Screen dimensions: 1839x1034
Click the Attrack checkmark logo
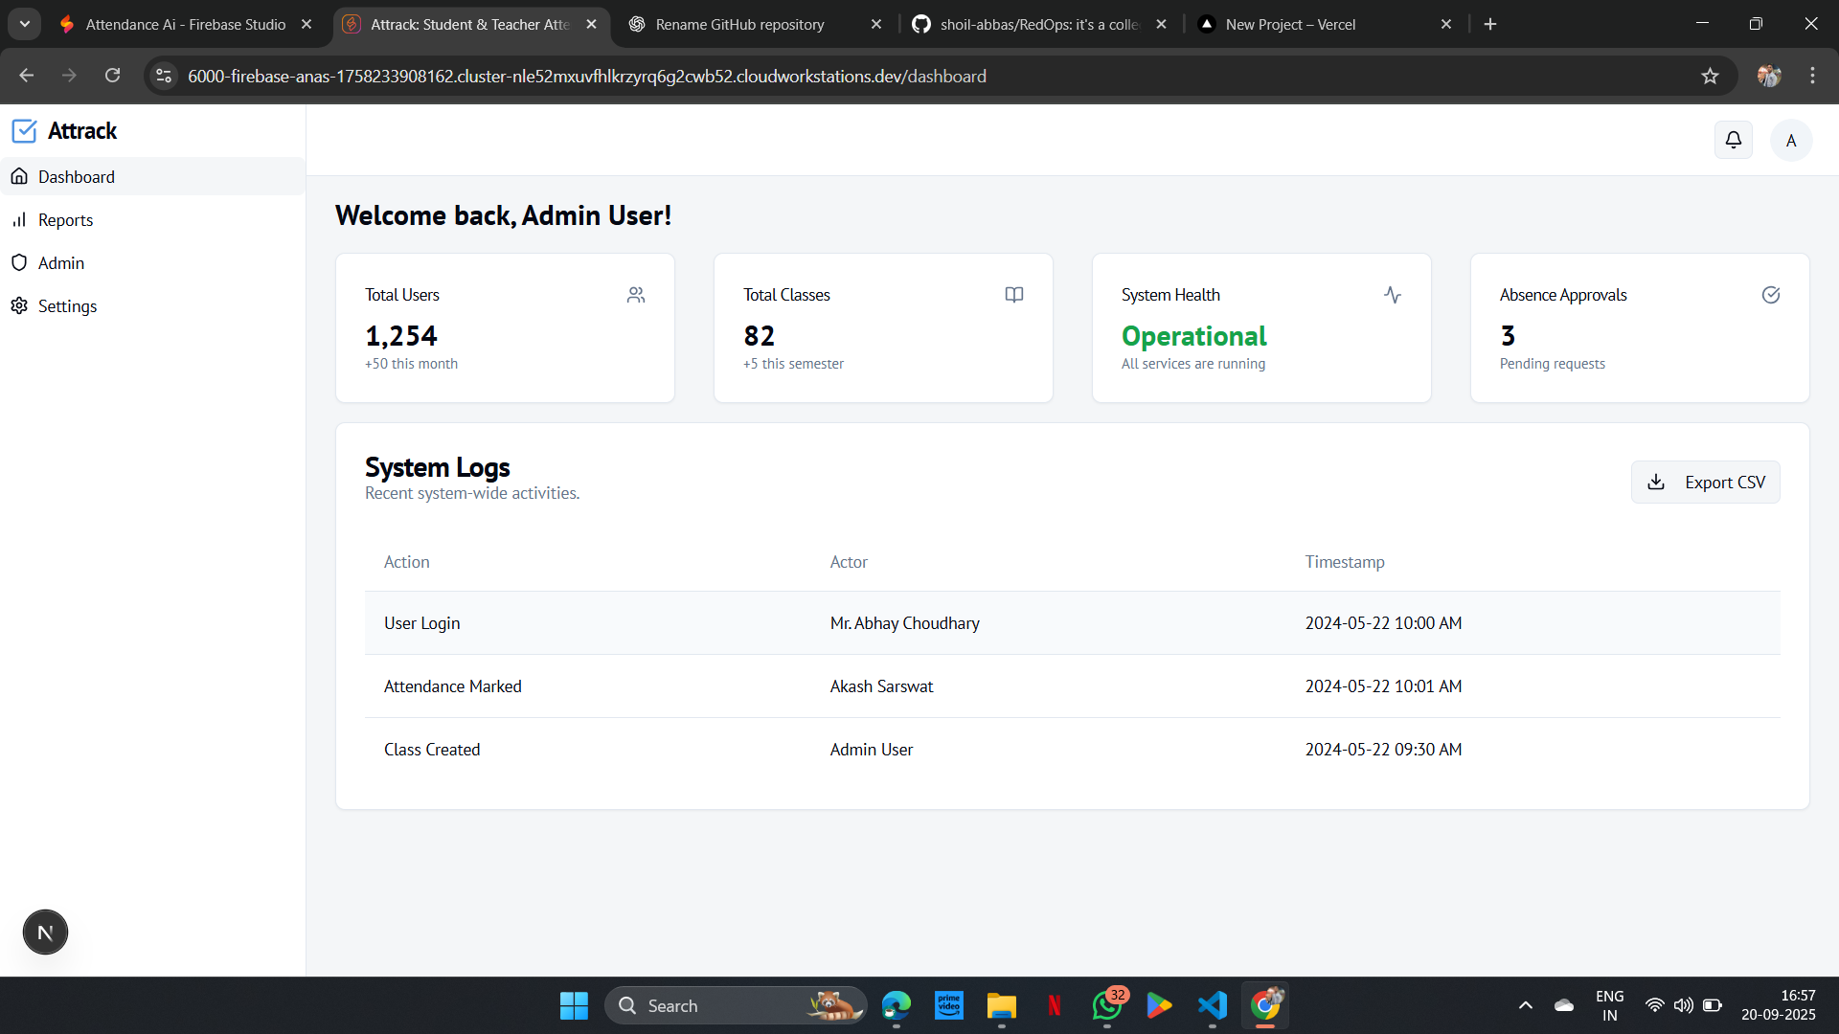click(x=25, y=130)
